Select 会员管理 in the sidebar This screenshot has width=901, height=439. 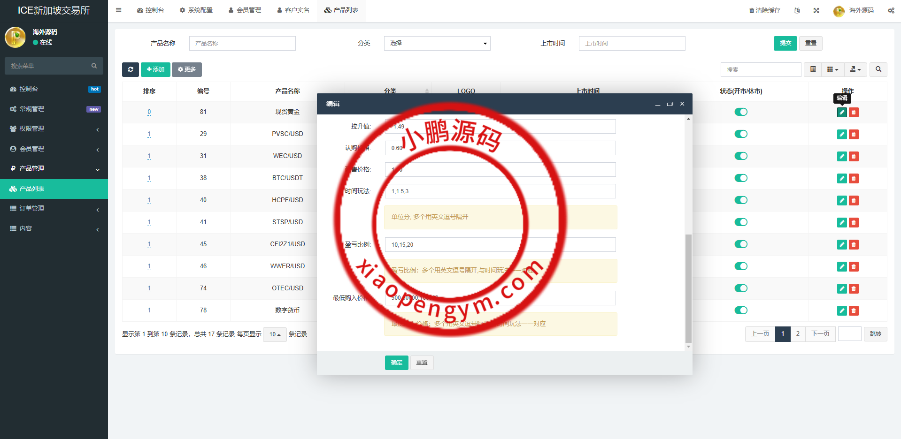[x=54, y=149]
